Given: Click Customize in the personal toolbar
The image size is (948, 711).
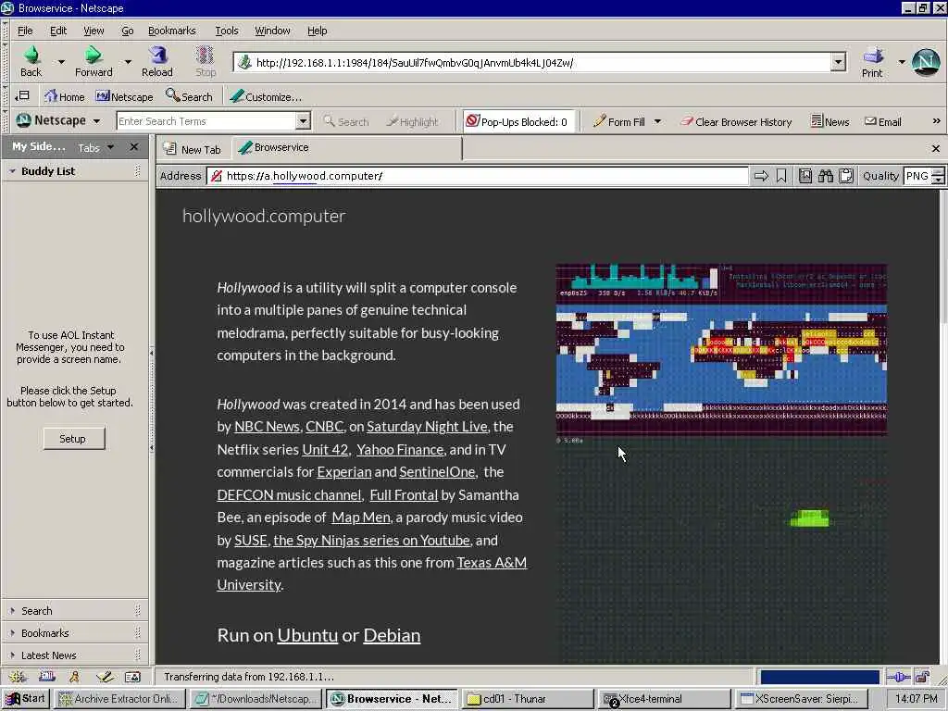Looking at the screenshot, I should pos(266,96).
